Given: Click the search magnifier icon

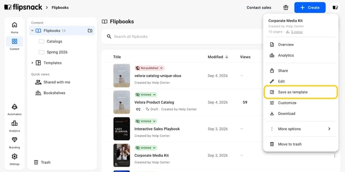Looking at the screenshot, I should tap(109, 36).
